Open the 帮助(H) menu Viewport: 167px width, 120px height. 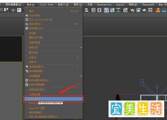point(133,4)
